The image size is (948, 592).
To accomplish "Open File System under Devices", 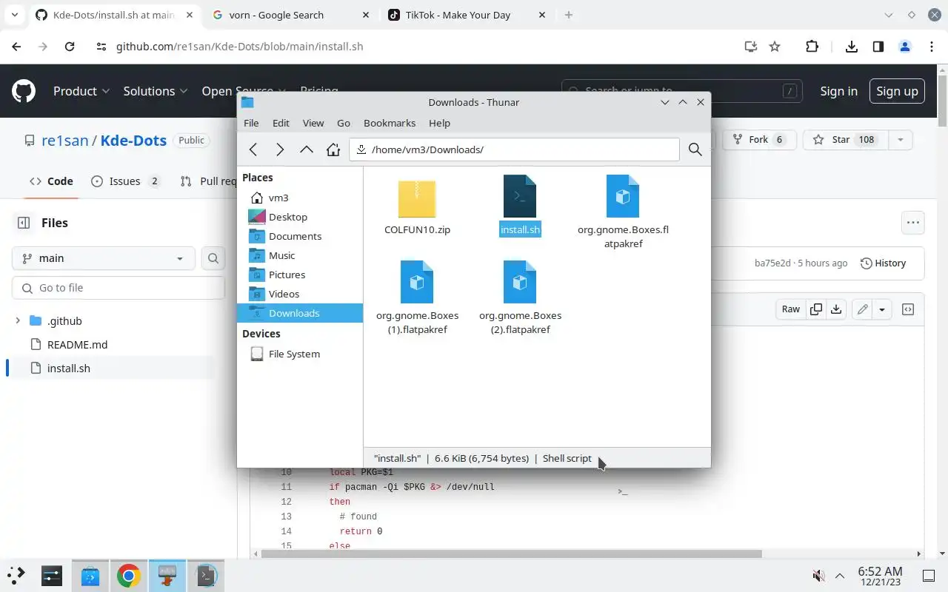I will pos(300,354).
